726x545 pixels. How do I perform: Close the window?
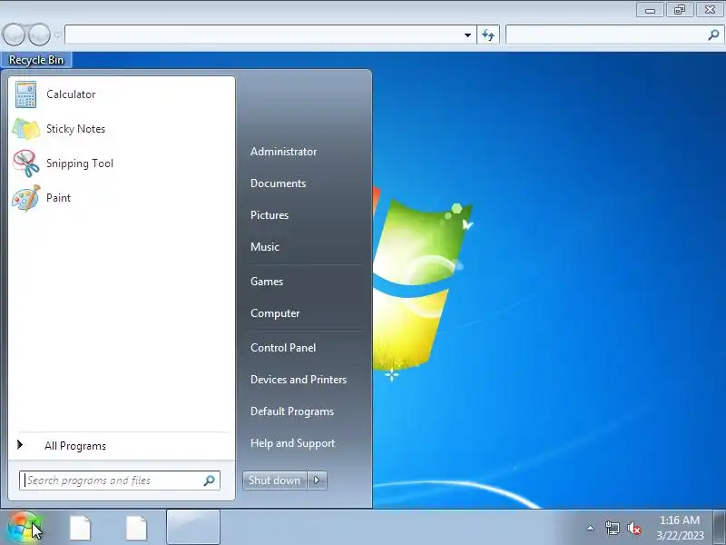(710, 10)
